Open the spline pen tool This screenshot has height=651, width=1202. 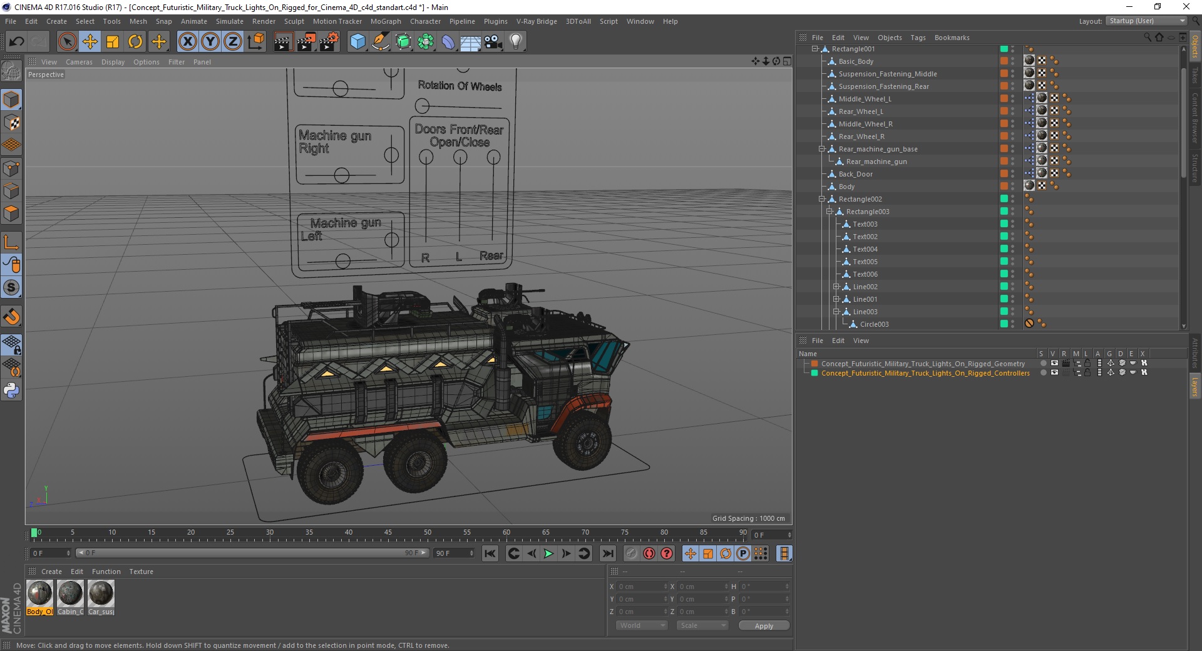(380, 42)
